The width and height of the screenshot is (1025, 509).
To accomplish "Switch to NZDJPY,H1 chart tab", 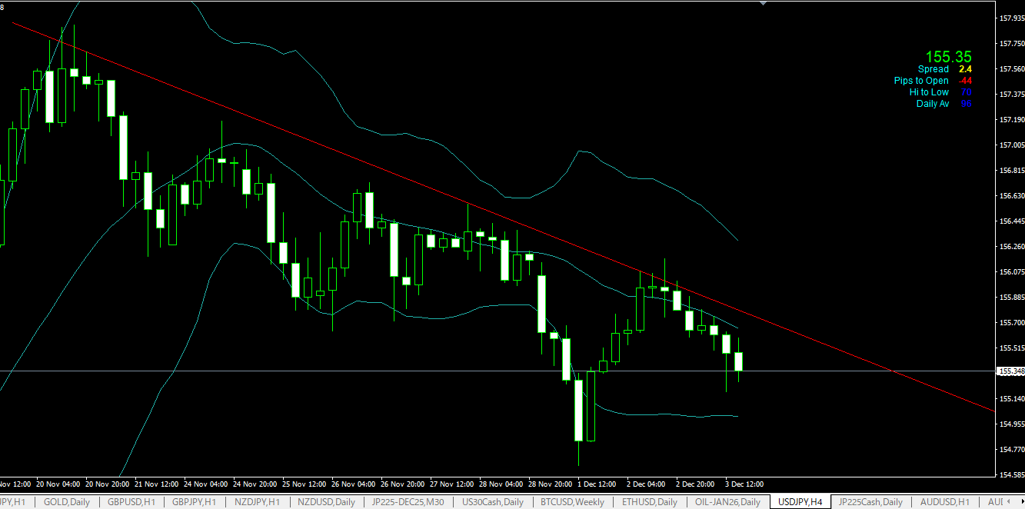I will point(257,502).
